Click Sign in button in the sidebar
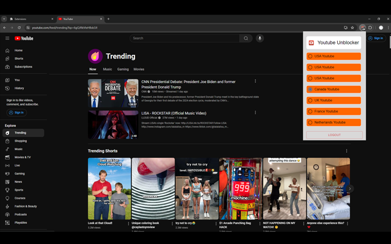 point(16,112)
